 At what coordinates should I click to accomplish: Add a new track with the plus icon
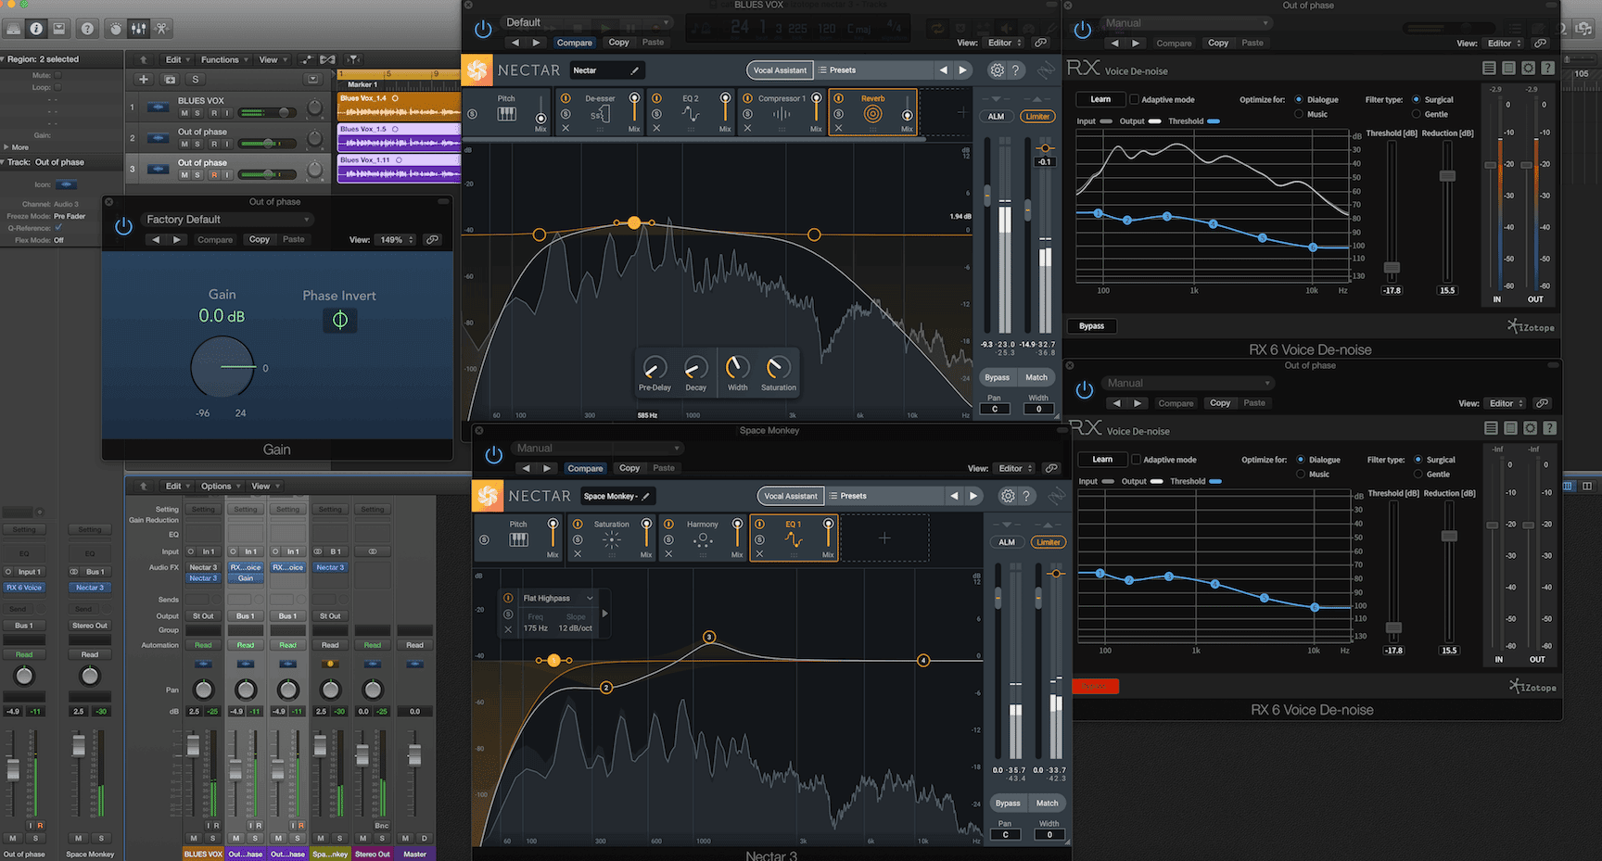(144, 80)
